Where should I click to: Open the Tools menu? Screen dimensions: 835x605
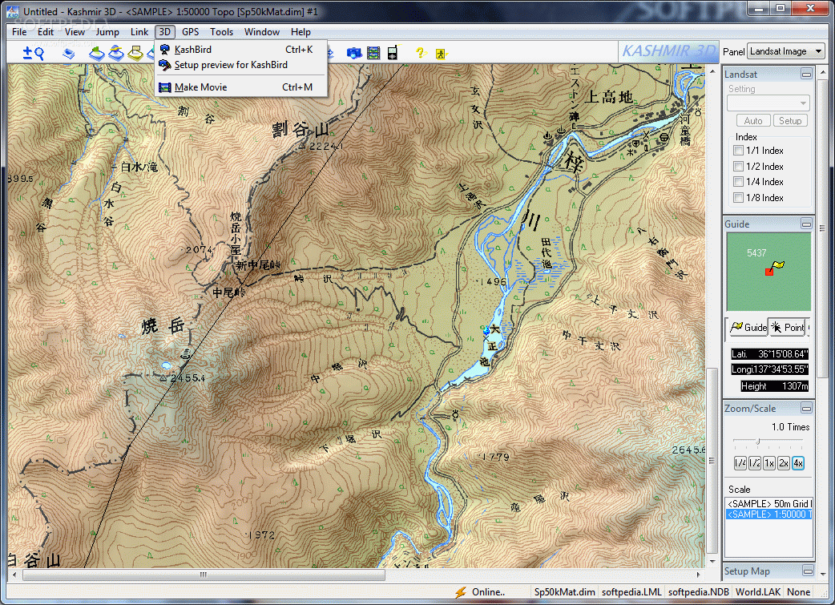coord(221,32)
